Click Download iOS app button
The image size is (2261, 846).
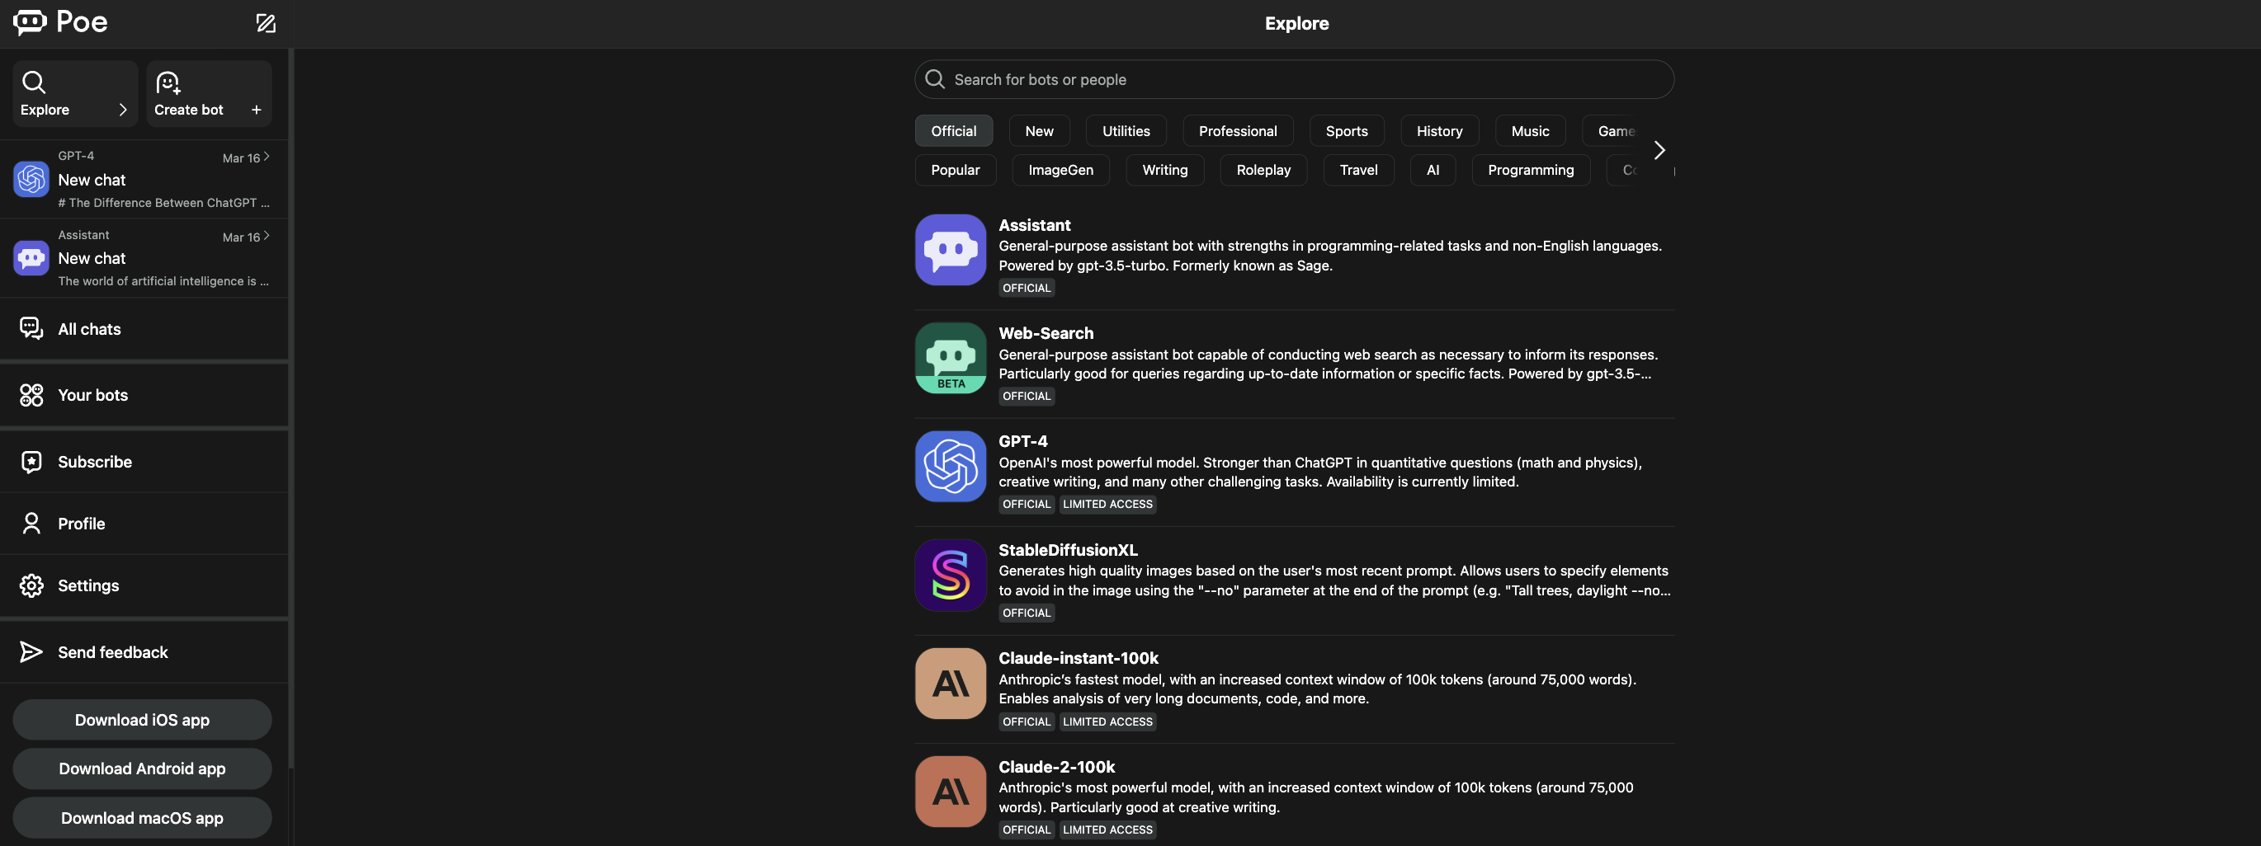(x=142, y=720)
